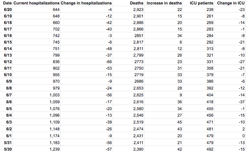The height and width of the screenshot is (152, 246).
Task: Select the Deaths column header
Action: click(x=137, y=3)
